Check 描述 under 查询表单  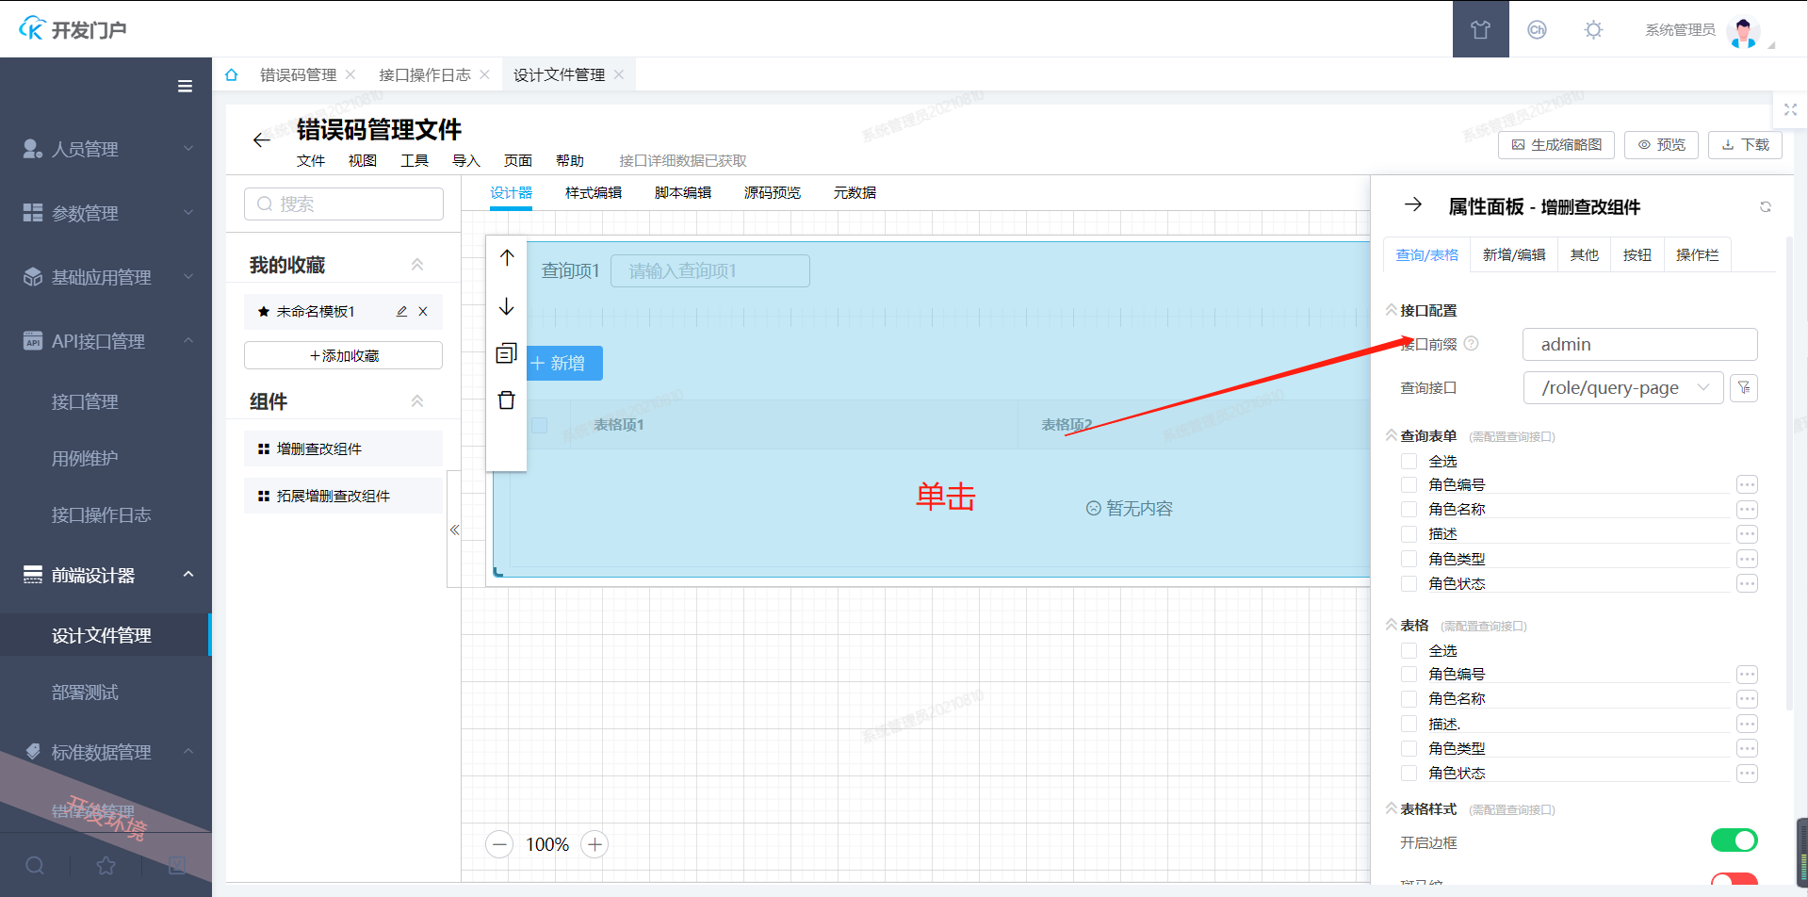click(x=1409, y=534)
